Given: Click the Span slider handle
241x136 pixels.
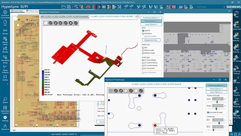Looking at the screenshot, I should (x=217, y=102).
